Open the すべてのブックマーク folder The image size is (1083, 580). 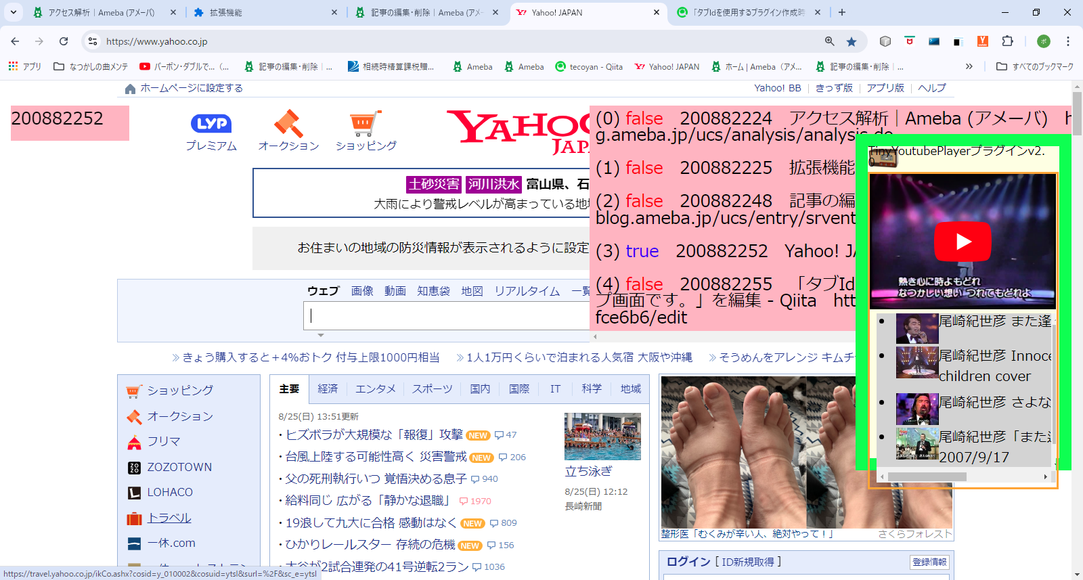pyautogui.click(x=1034, y=66)
